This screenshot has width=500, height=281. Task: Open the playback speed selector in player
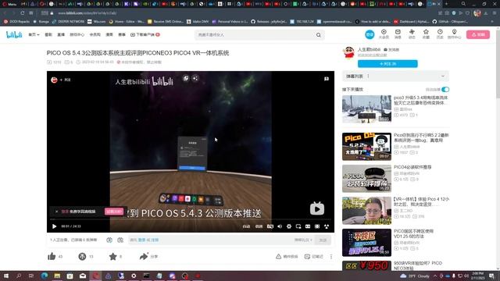(259, 226)
